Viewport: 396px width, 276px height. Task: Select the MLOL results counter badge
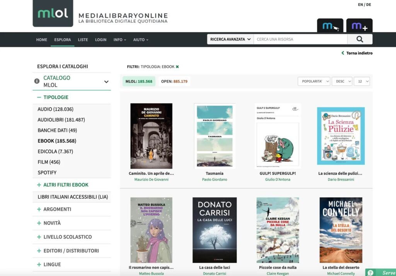139,82
